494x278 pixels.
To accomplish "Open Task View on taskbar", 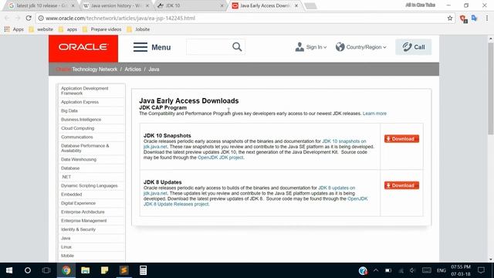I will click(46, 270).
